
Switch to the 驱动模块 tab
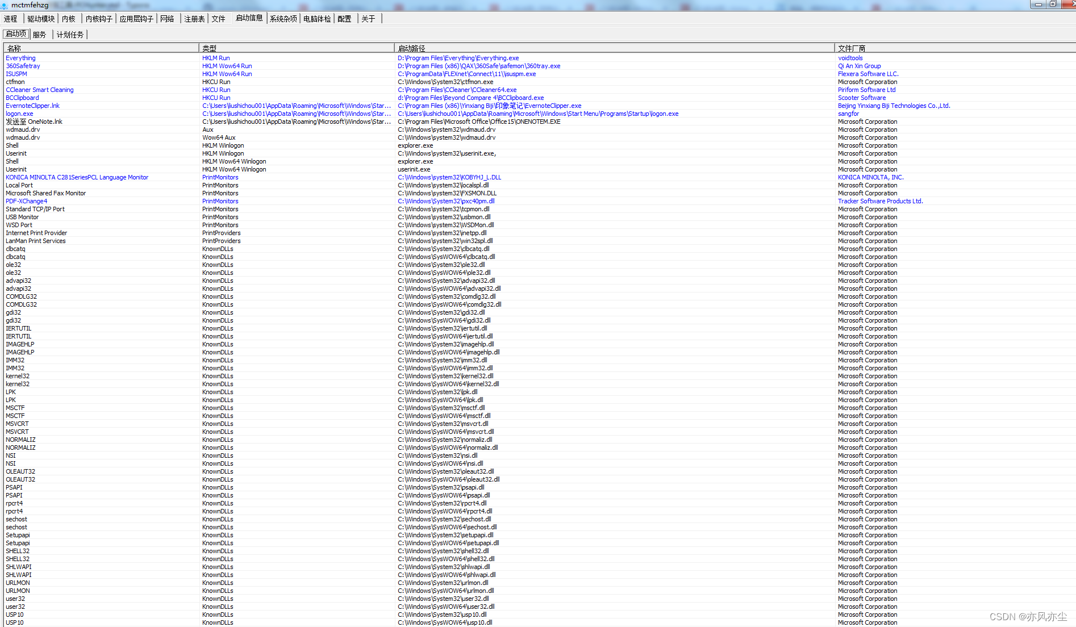41,19
